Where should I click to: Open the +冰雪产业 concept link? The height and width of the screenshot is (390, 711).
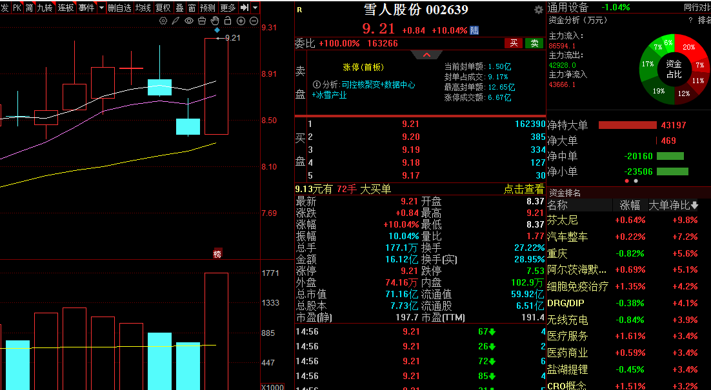[x=329, y=95]
